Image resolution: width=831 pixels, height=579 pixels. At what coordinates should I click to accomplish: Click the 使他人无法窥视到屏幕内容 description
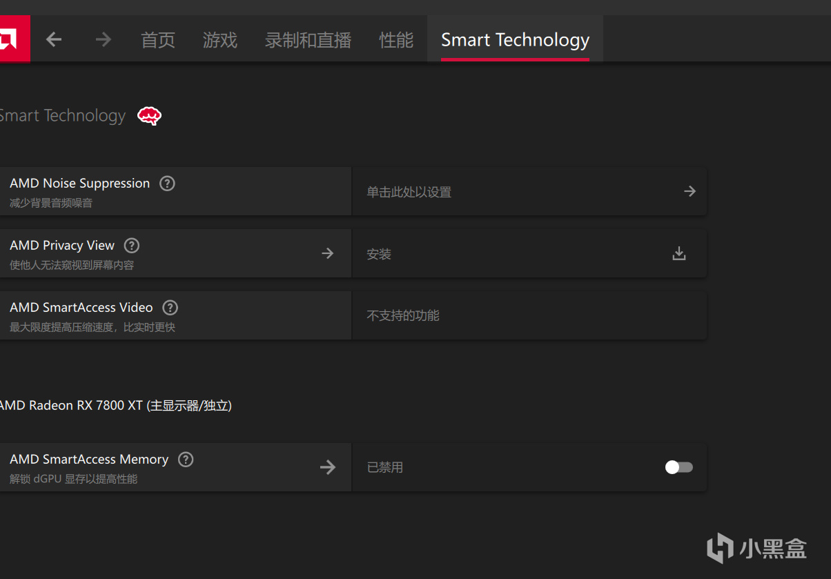[x=72, y=265]
